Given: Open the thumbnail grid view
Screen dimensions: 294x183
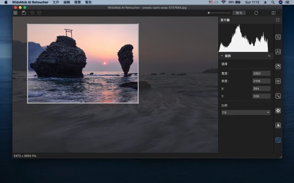Looking at the screenshot, I should [x=15, y=13].
